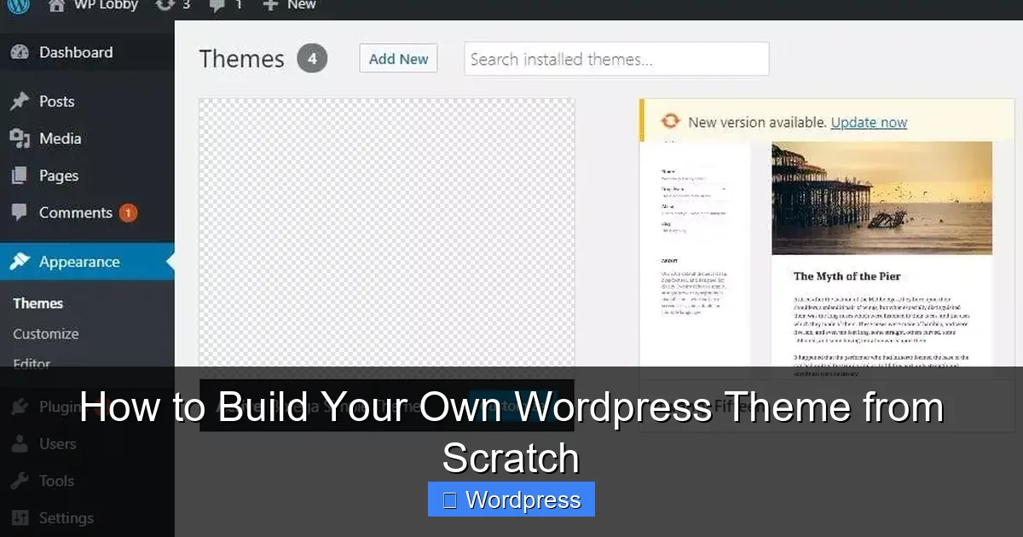Open the Dashboard menu item
This screenshot has height=537, width=1023.
(75, 52)
